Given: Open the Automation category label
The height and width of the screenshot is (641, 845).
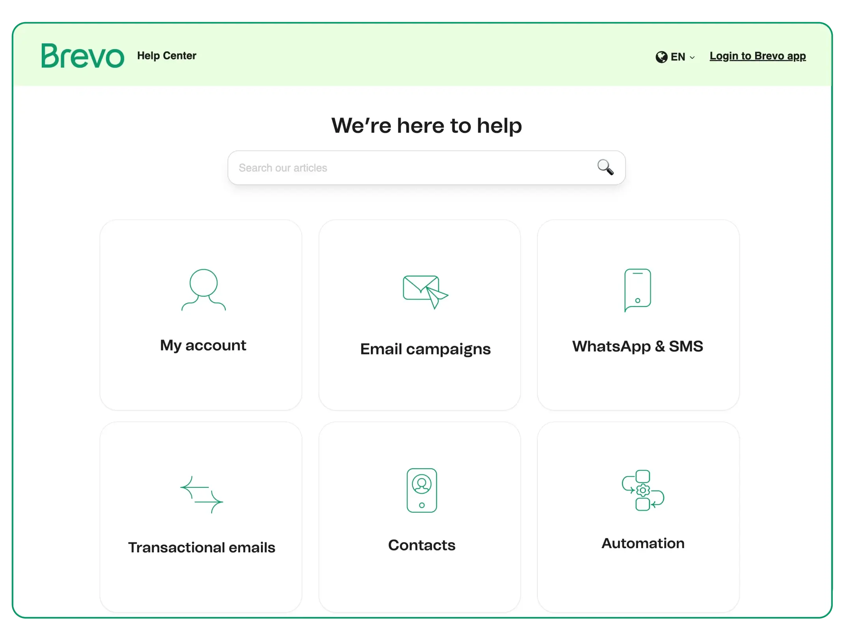Looking at the screenshot, I should pos(643,543).
